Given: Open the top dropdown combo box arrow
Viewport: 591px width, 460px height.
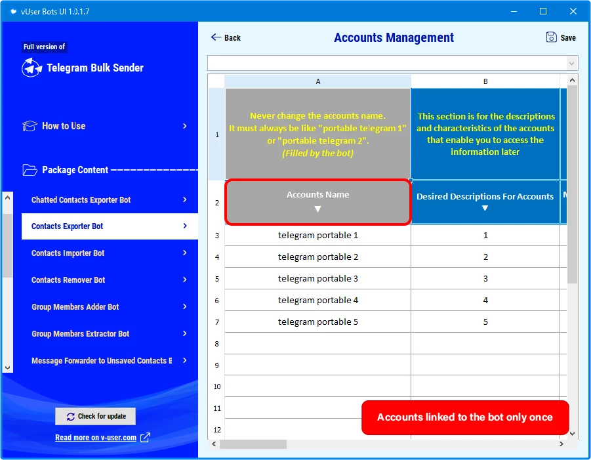Looking at the screenshot, I should (572, 64).
